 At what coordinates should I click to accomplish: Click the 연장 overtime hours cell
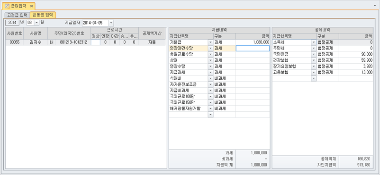click(x=105, y=42)
